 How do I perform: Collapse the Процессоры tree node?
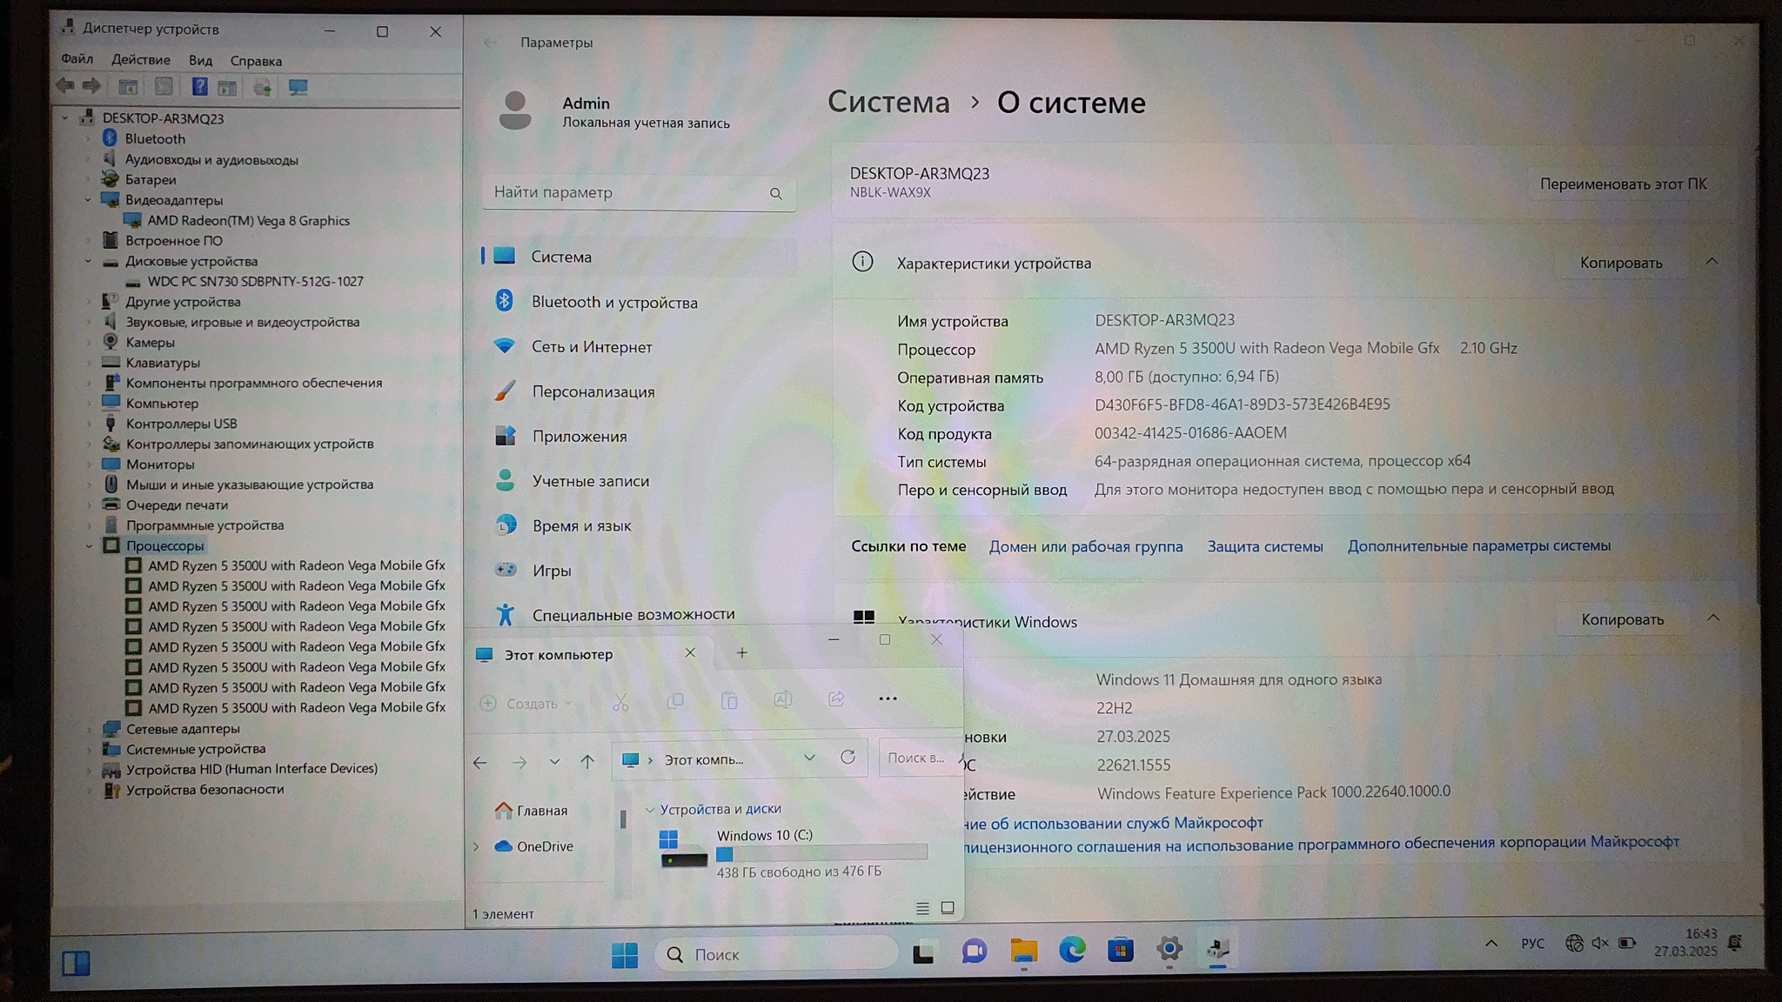tap(89, 546)
